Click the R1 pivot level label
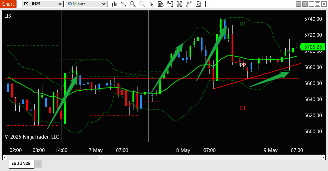 pyautogui.click(x=243, y=24)
